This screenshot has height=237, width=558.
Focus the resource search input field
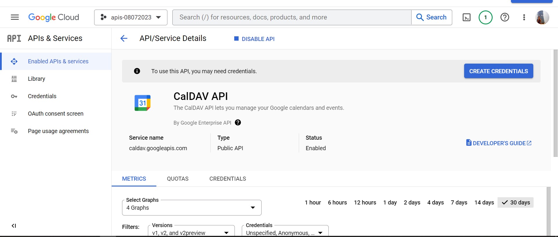coord(292,17)
